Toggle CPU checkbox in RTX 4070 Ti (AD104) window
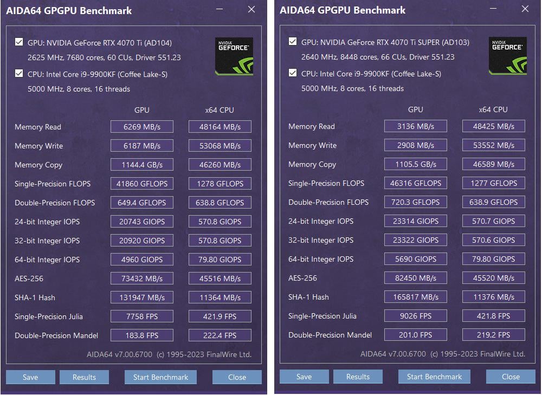The width and height of the screenshot is (542, 395). point(19,73)
